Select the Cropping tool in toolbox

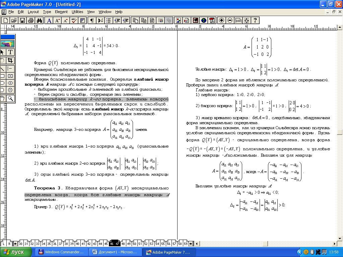[x=10, y=60]
